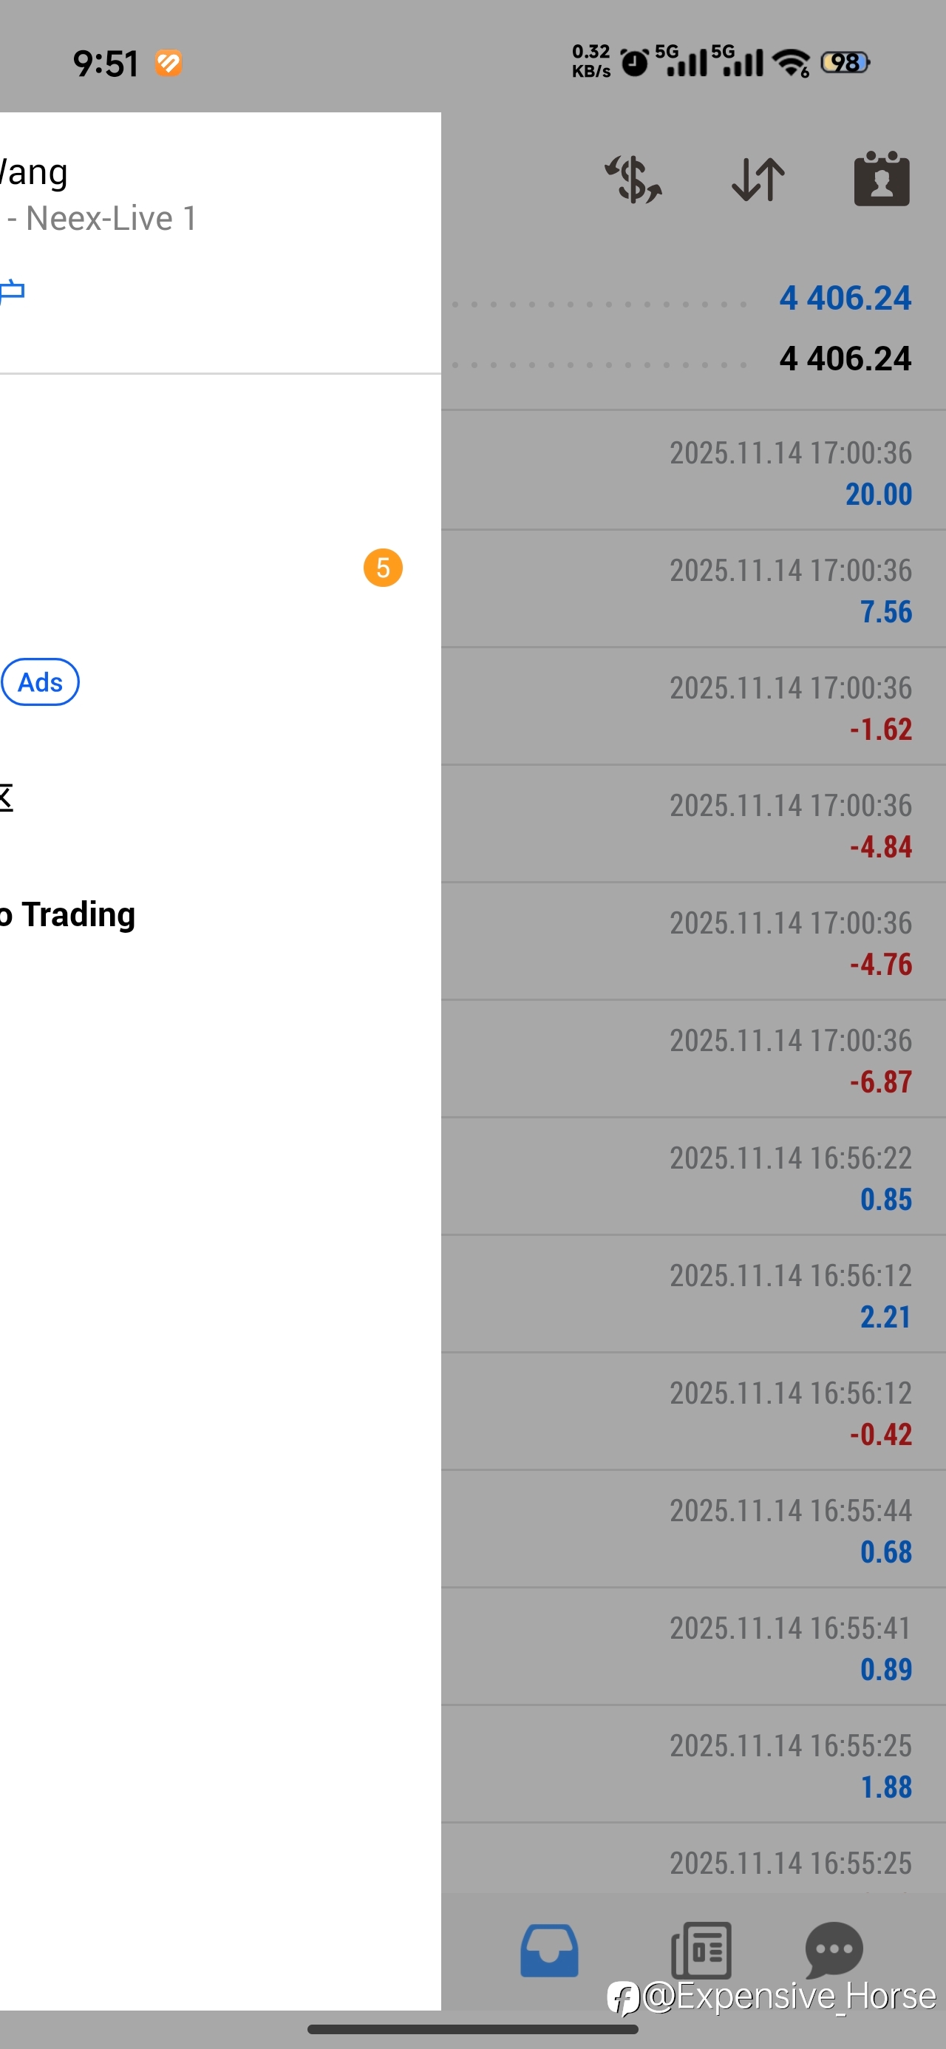Tap the battery indicator in status bar

pyautogui.click(x=845, y=62)
